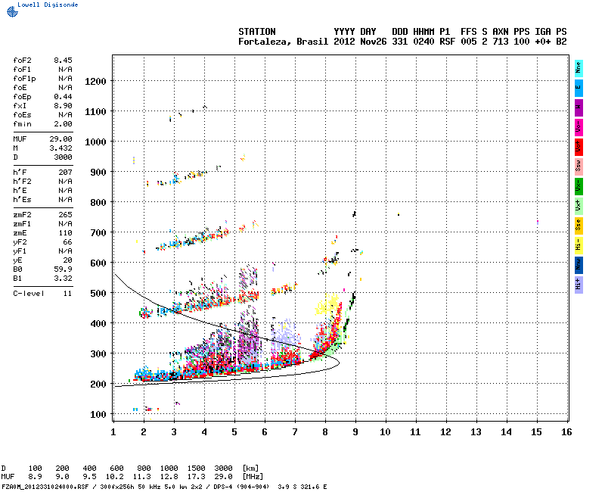Viewport: 605px width, 492px height.
Task: Click the "700" height axis label
Action: tap(98, 233)
